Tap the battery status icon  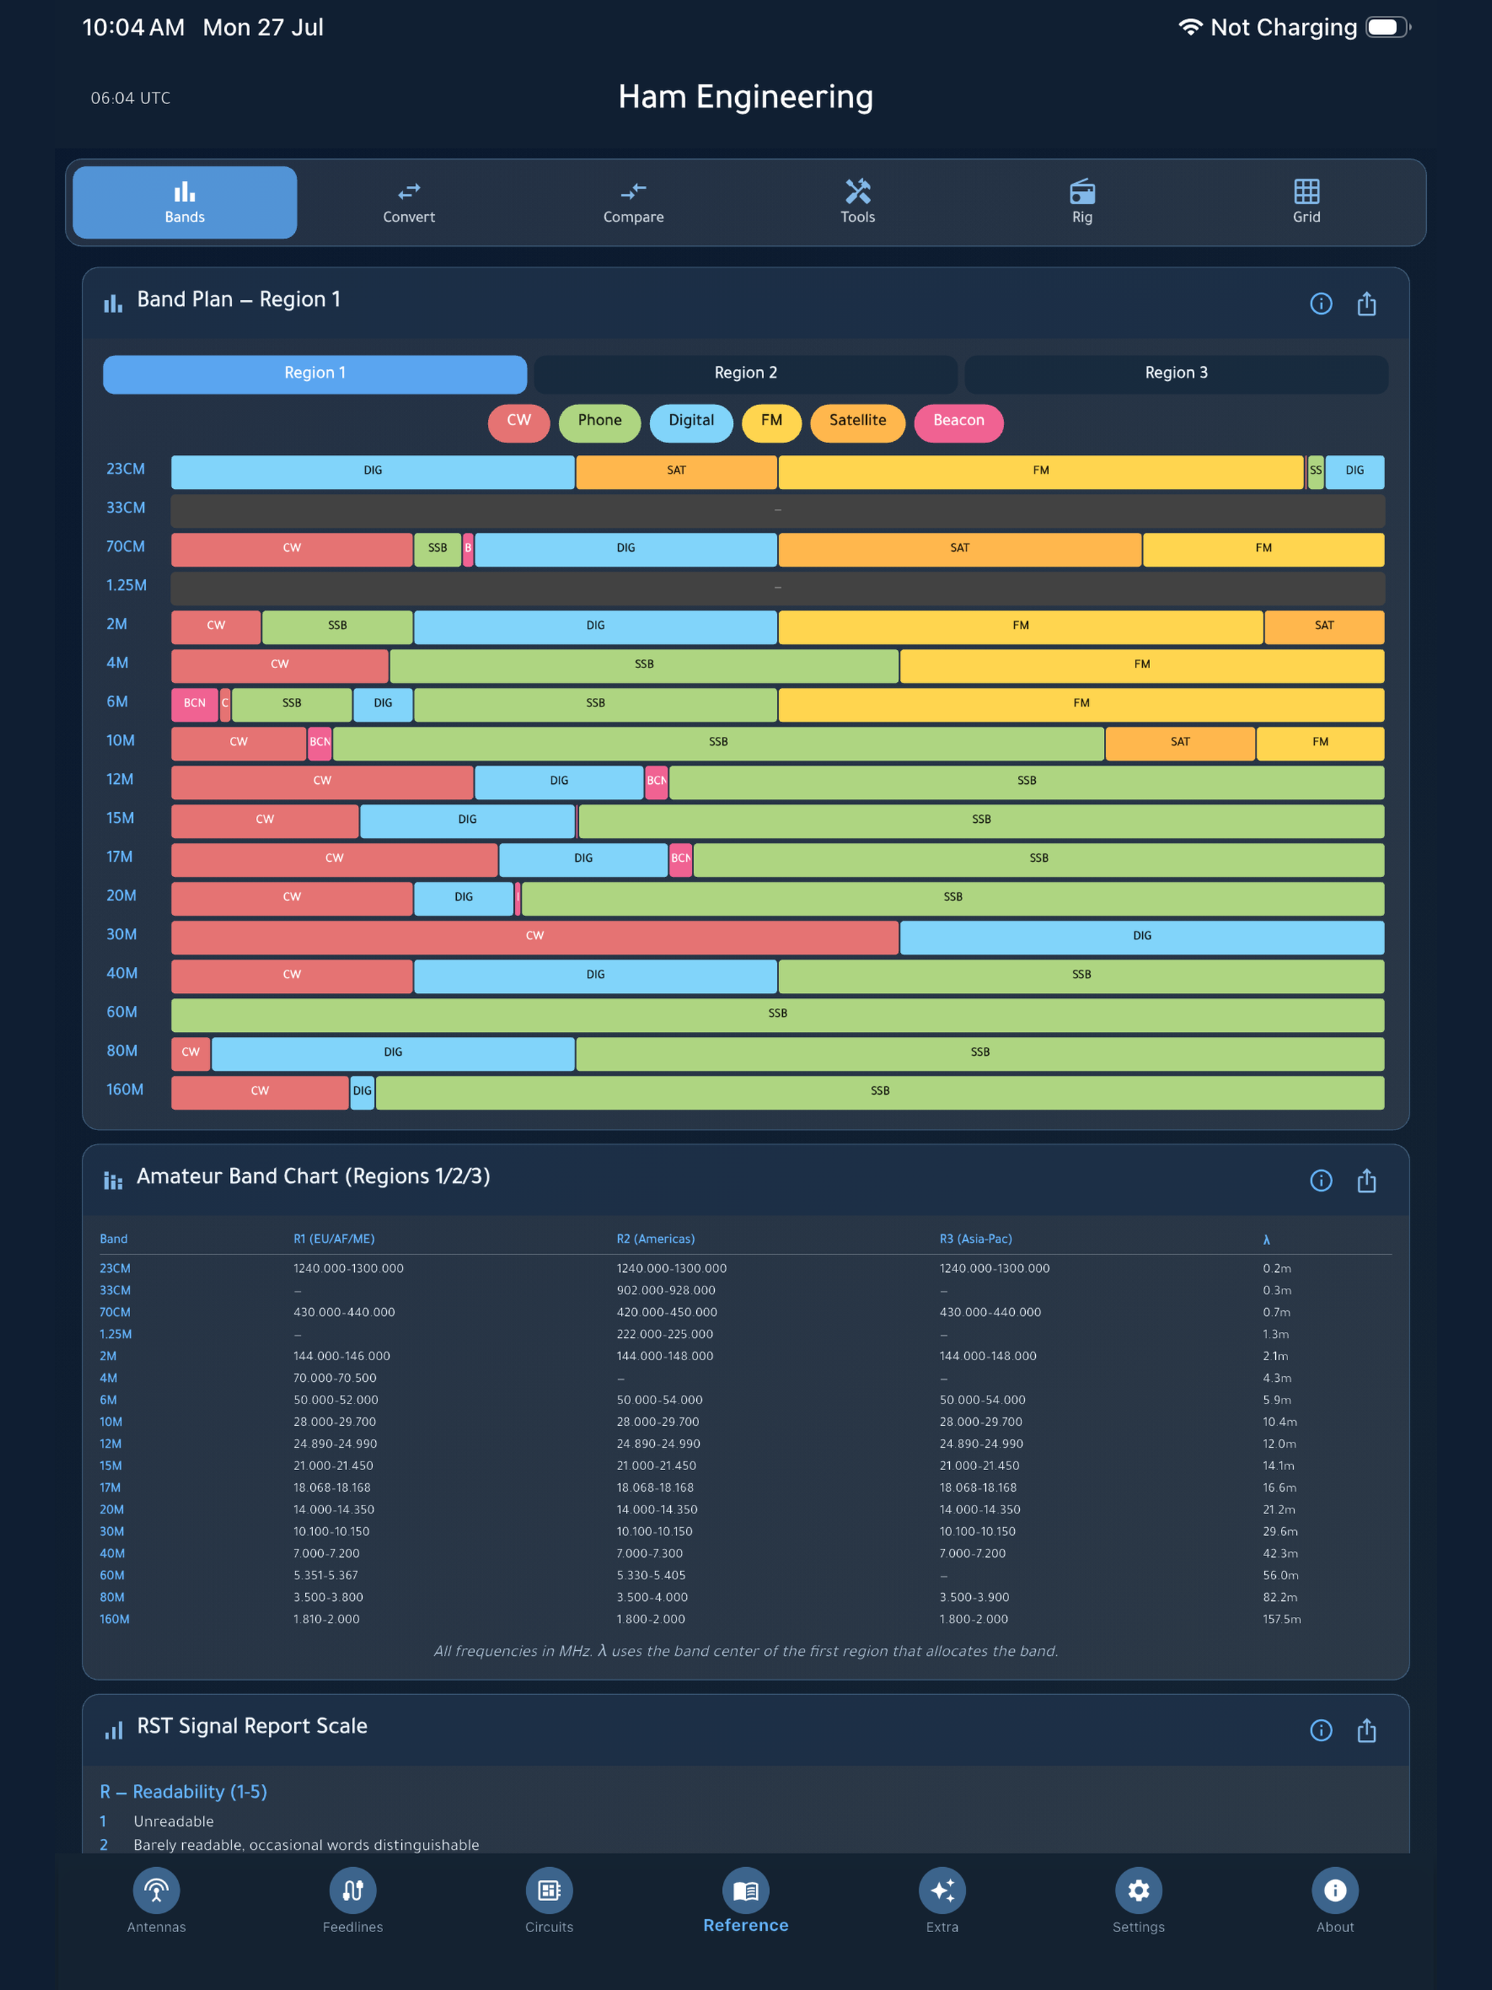(x=1388, y=27)
